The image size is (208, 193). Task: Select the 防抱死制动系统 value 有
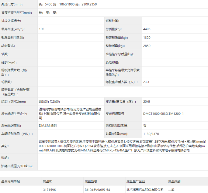(x=145, y=125)
